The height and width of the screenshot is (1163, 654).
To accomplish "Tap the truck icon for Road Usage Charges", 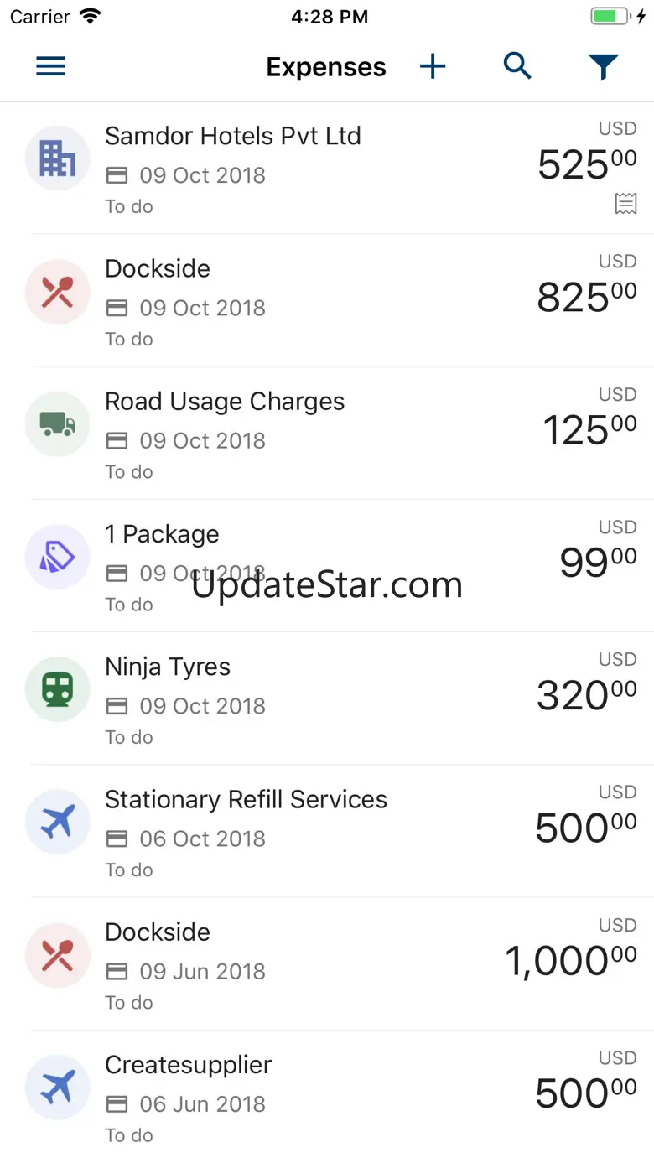I will [x=57, y=424].
